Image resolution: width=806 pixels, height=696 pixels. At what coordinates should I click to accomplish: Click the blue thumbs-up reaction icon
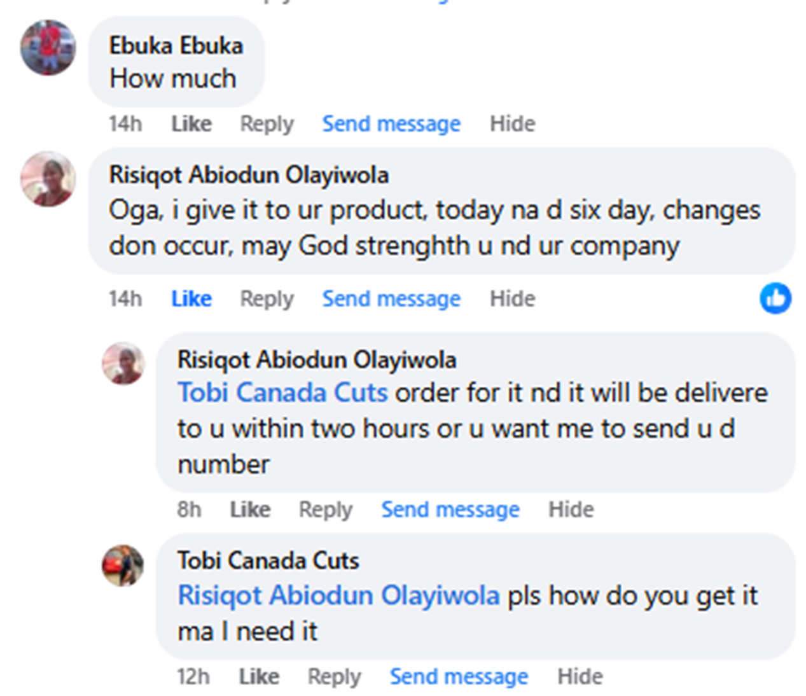tap(775, 298)
